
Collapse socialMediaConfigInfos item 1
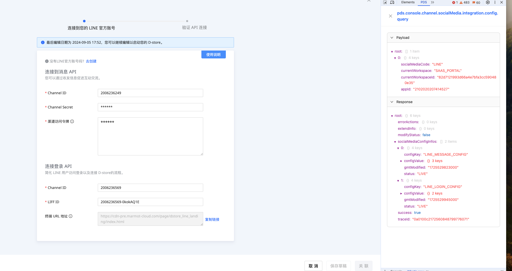point(398,181)
